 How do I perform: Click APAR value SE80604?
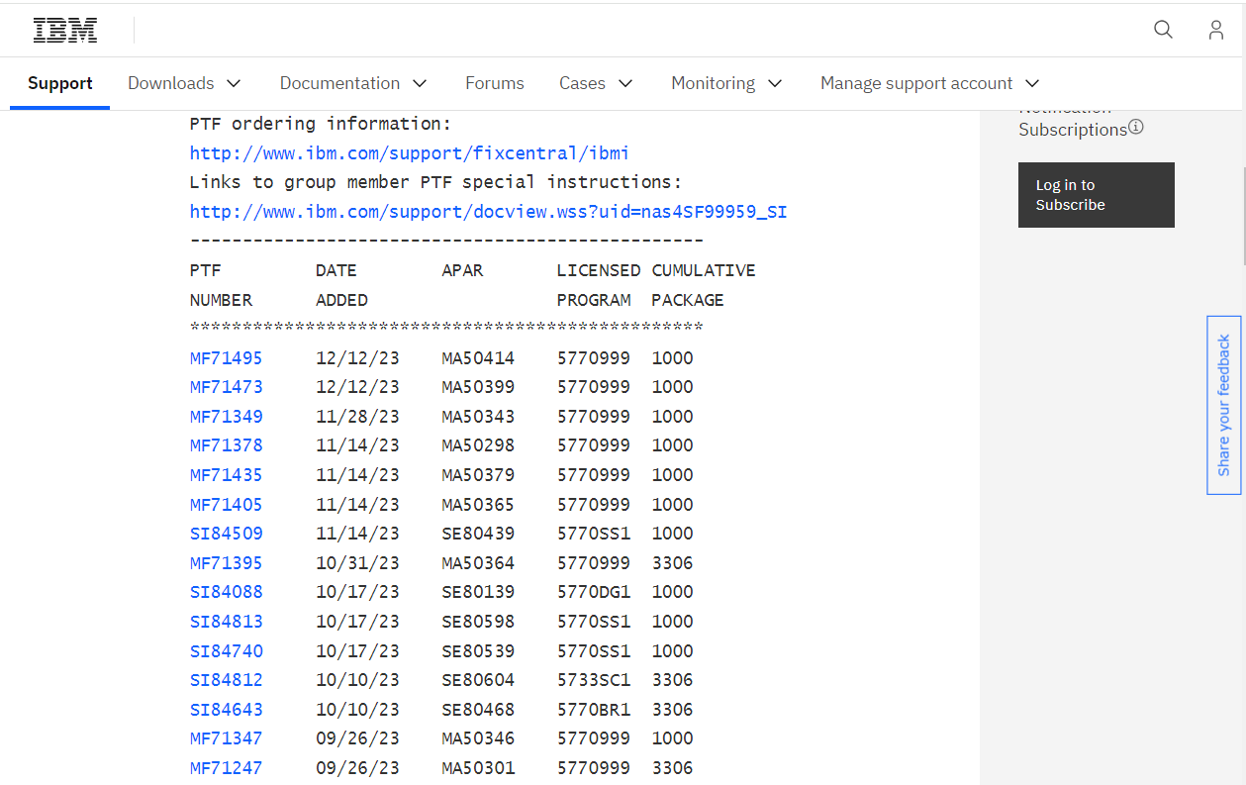[x=478, y=680]
